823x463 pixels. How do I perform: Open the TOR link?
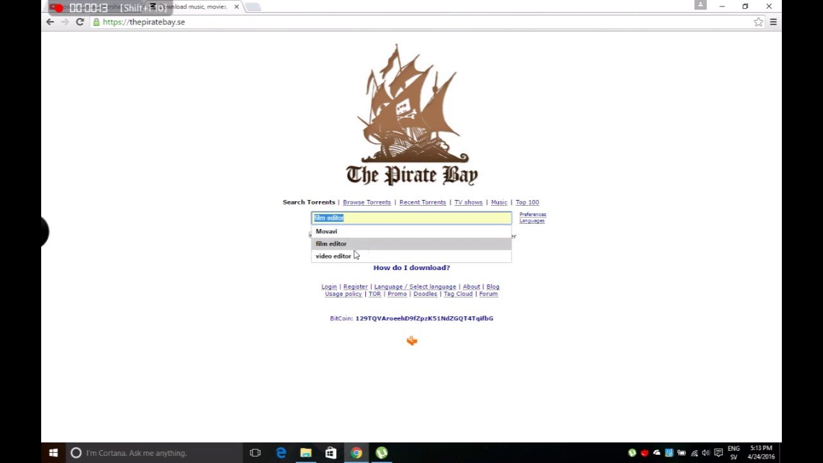[x=375, y=294]
